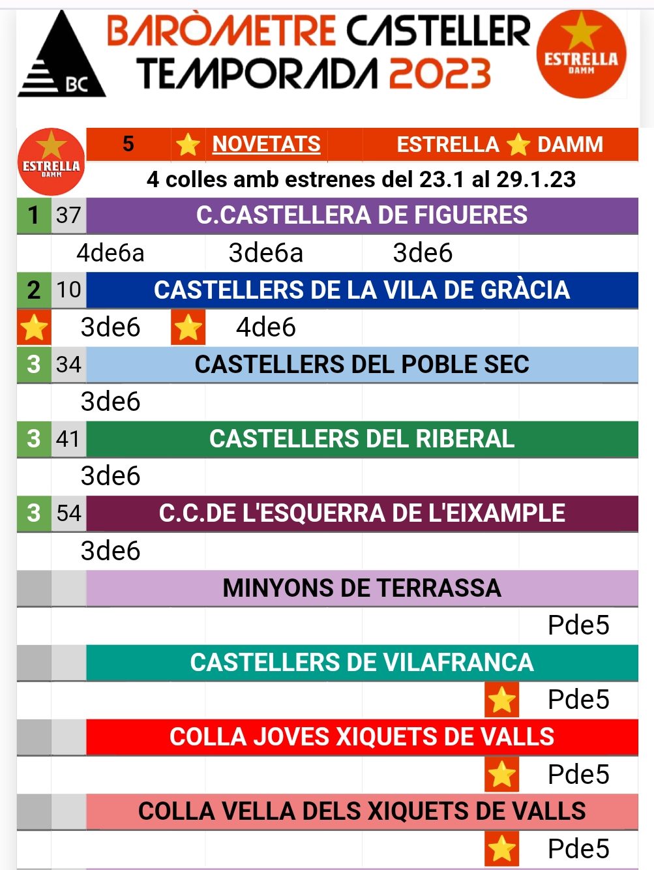Click the green rank 1 cell

(x=34, y=215)
